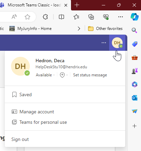Screen dimensions: 141x151
Task: Select Manage account menu item
Action: (65, 112)
